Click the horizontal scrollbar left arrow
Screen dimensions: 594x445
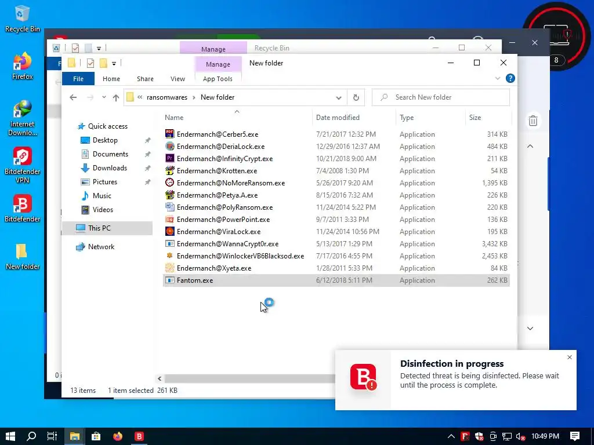160,378
